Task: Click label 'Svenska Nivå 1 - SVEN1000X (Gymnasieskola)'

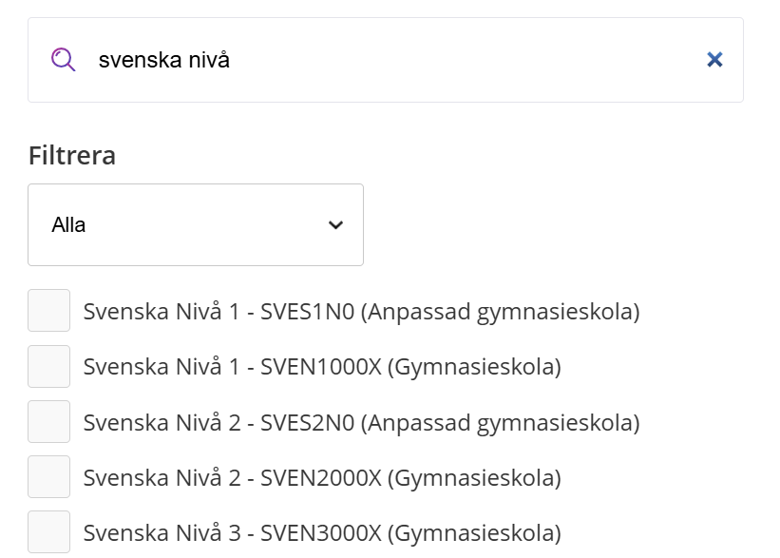Action: [322, 367]
